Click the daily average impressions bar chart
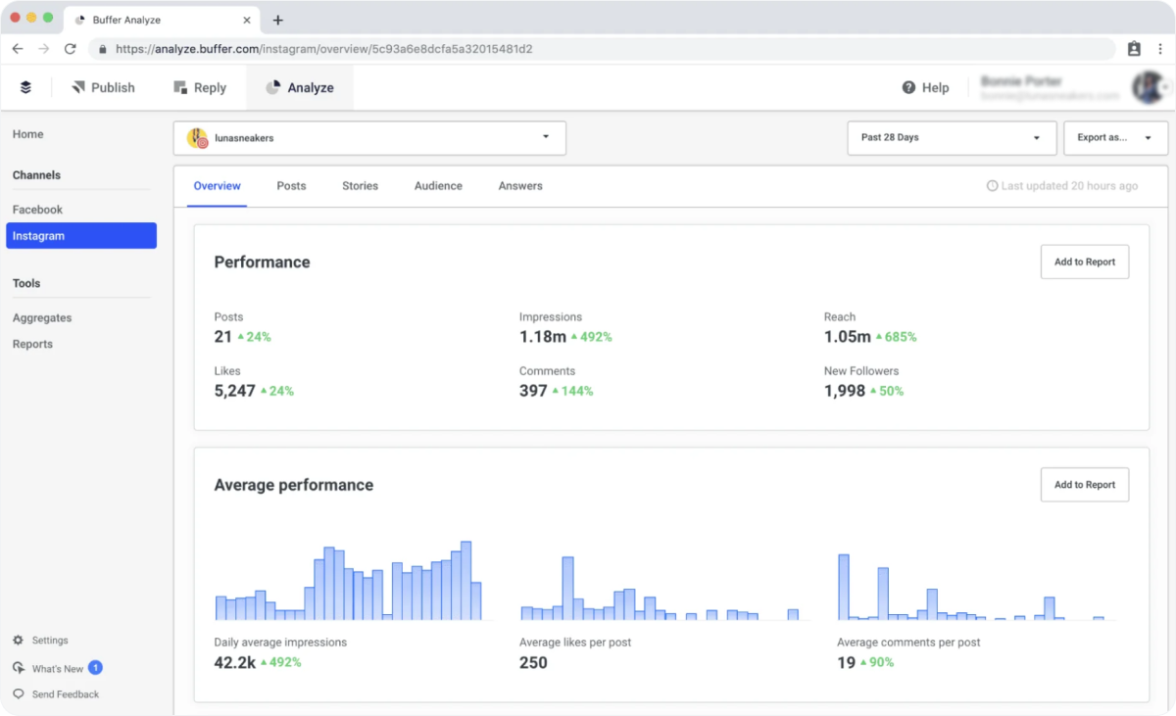Image resolution: width=1176 pixels, height=716 pixels. click(349, 581)
